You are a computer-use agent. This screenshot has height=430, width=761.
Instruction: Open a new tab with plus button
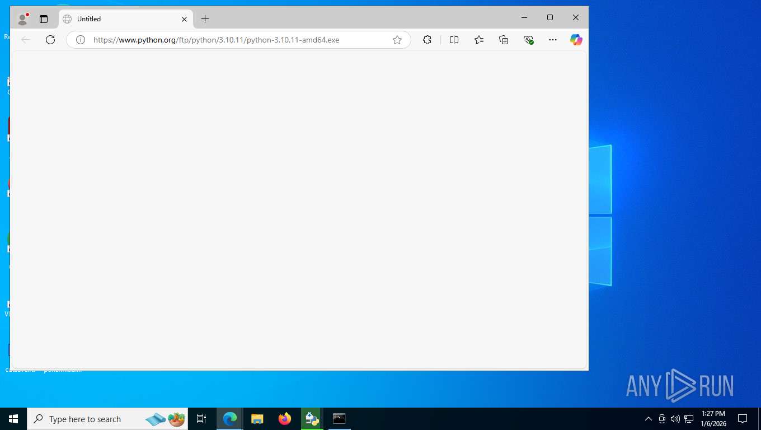pos(205,19)
